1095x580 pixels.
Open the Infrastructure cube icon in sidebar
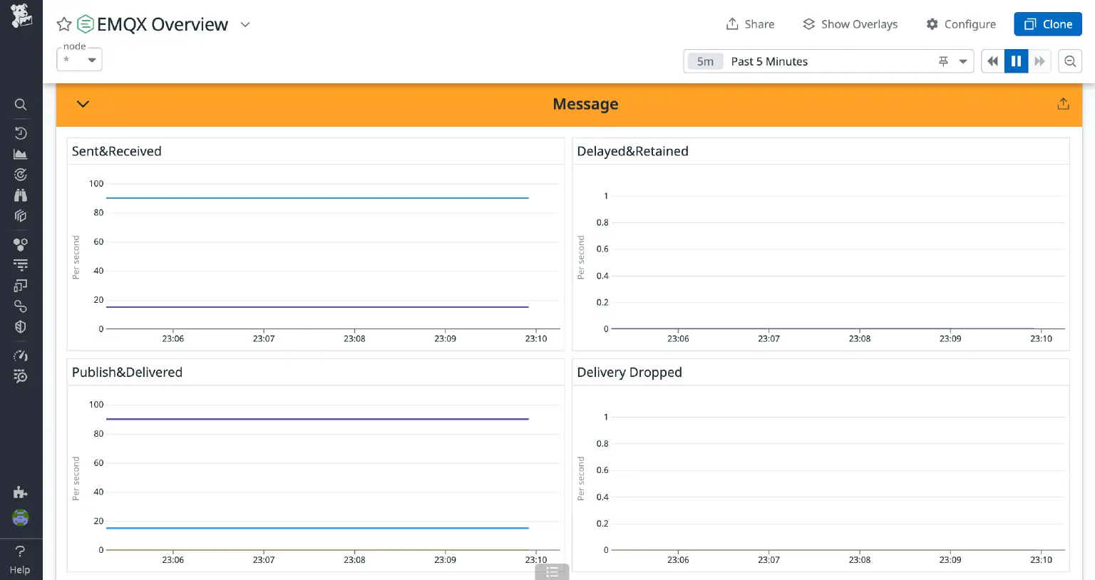click(x=21, y=215)
